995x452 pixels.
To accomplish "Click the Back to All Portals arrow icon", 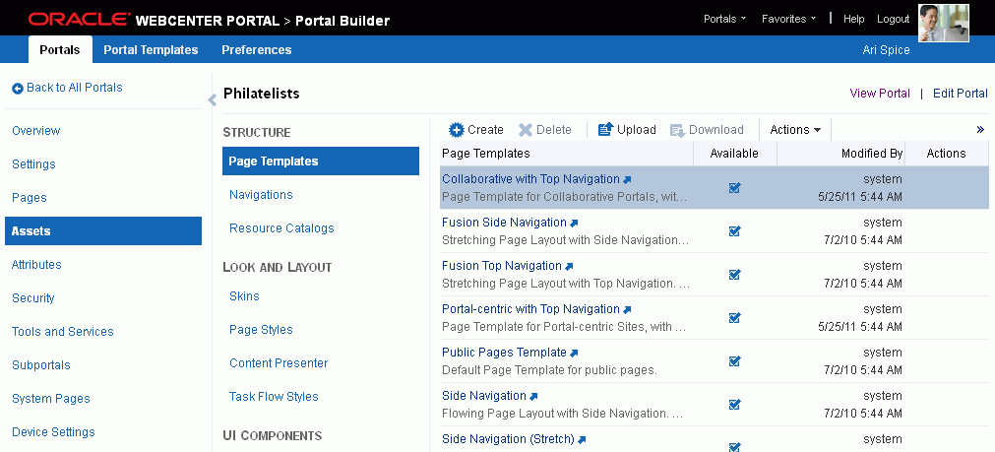I will point(18,89).
